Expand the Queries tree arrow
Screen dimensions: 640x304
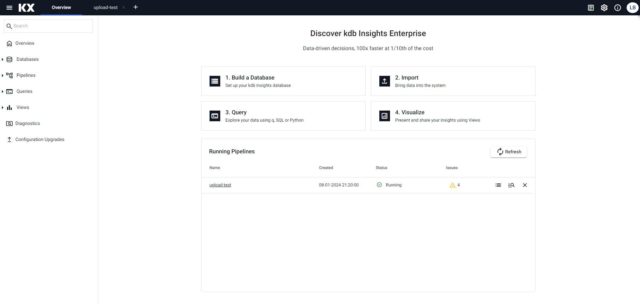[x=3, y=92]
